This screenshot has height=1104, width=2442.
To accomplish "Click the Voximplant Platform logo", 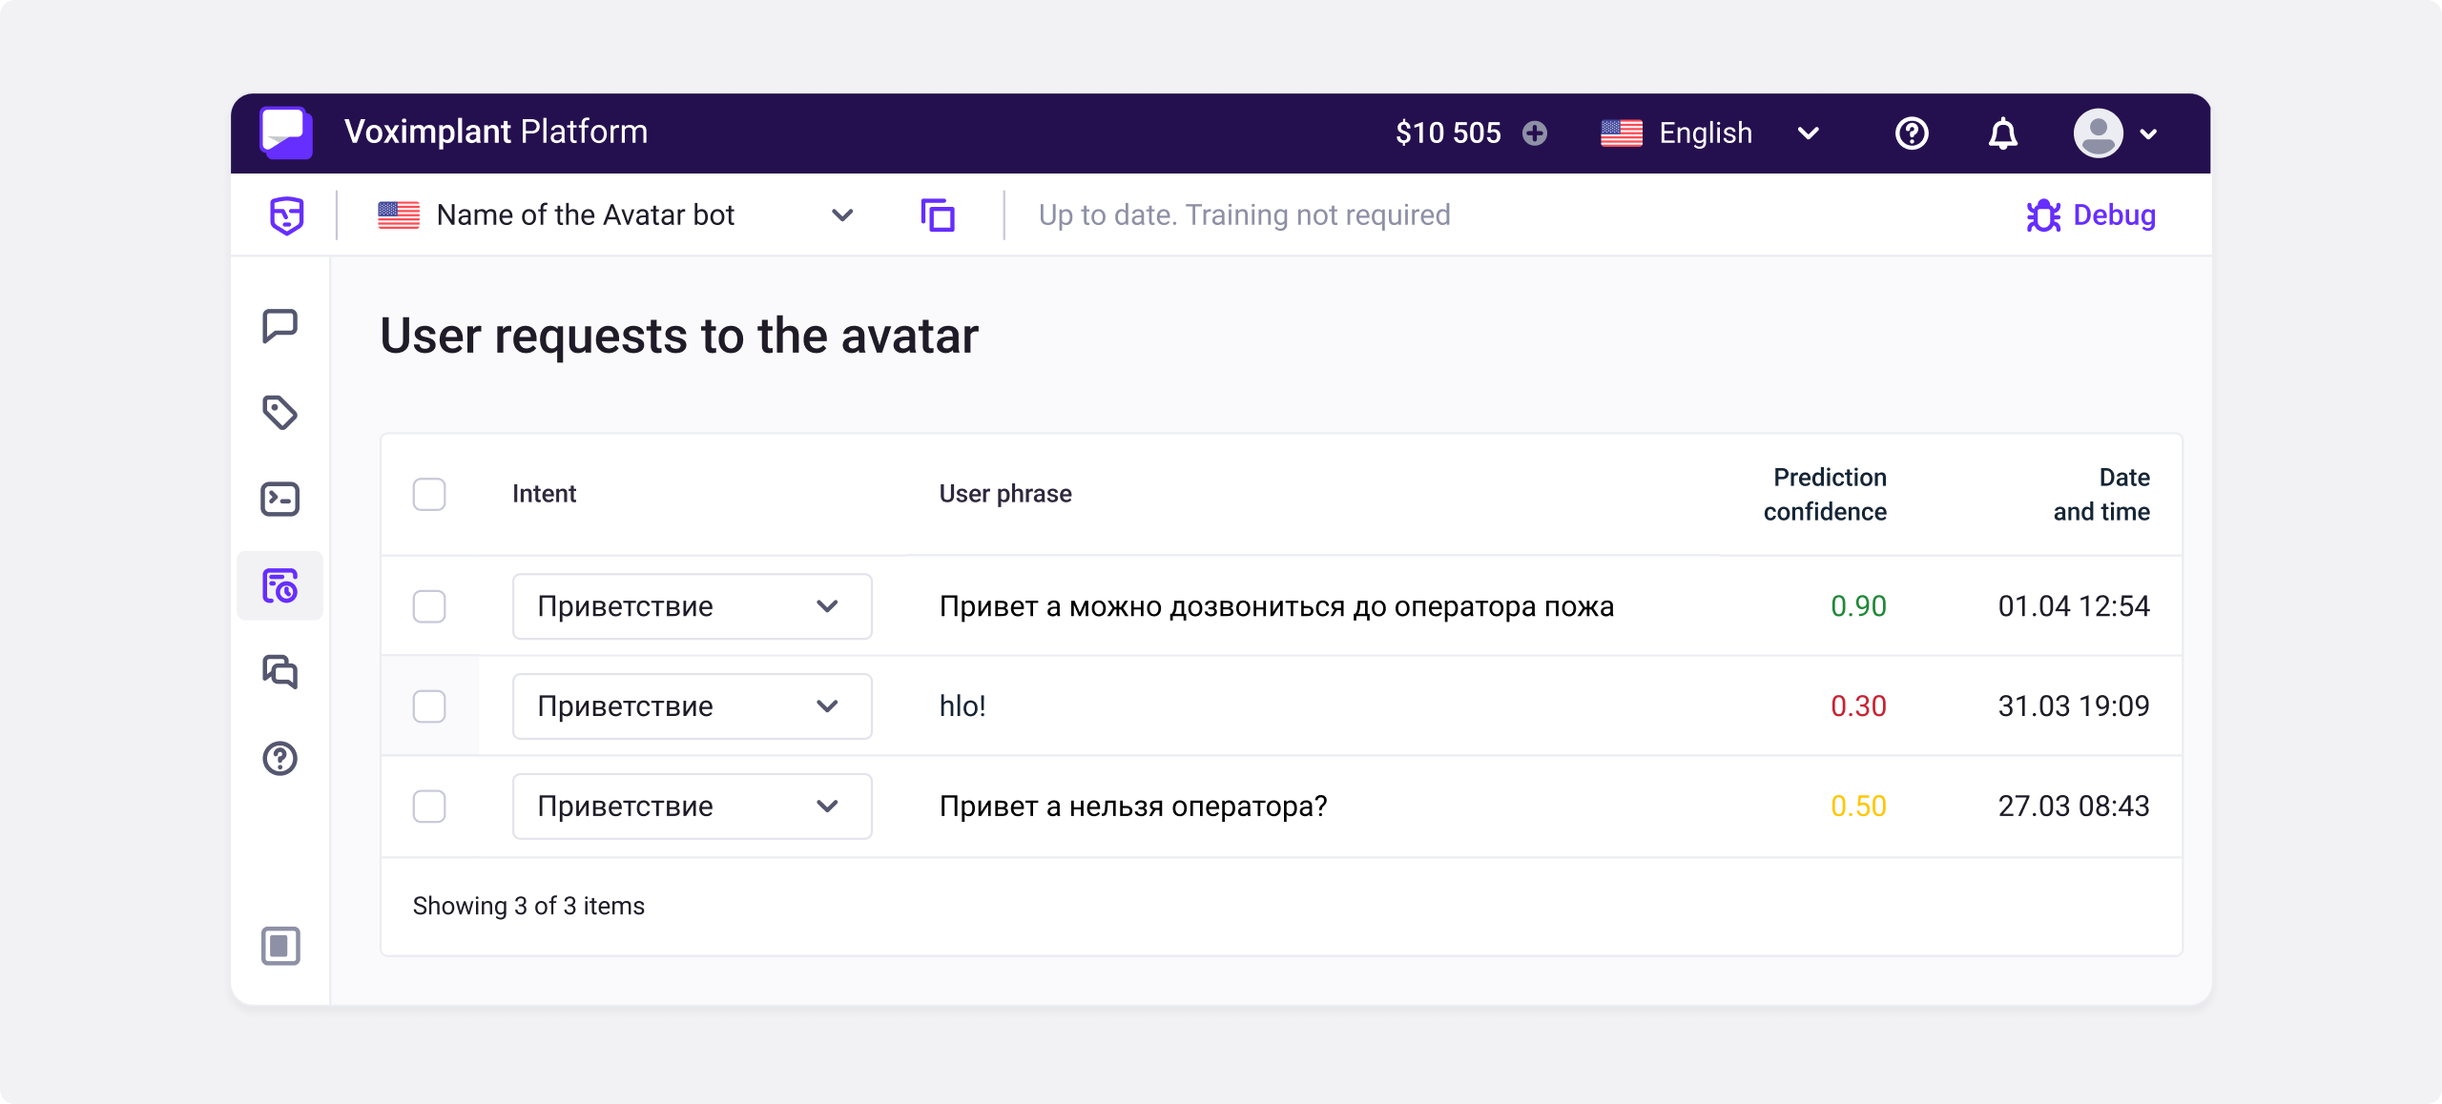I will (286, 133).
